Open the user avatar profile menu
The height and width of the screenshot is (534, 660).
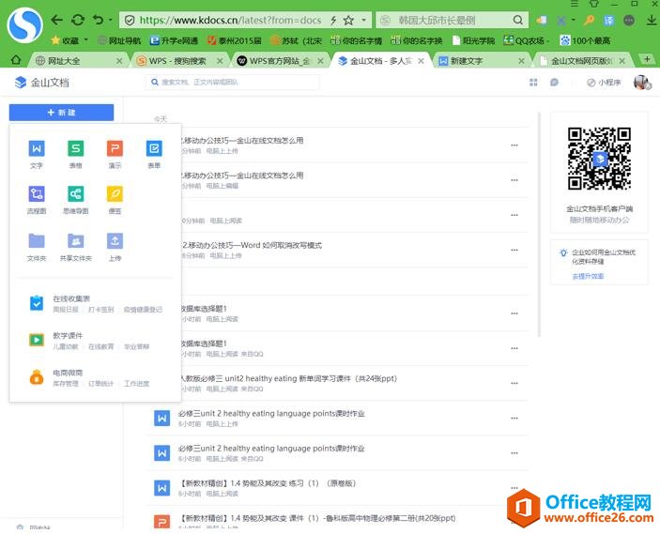pos(642,82)
